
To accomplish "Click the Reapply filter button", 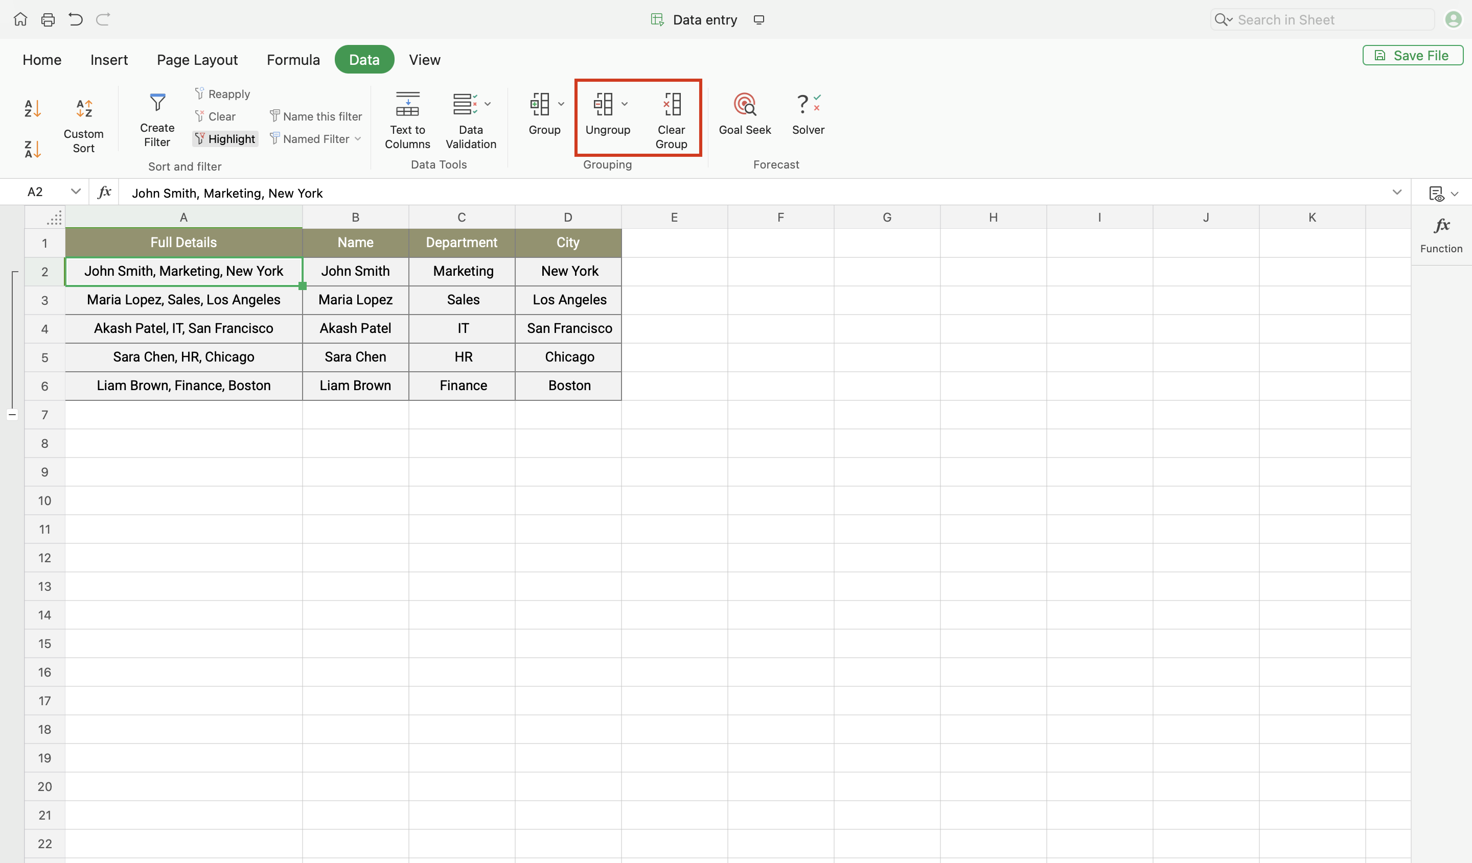I will 222,94.
